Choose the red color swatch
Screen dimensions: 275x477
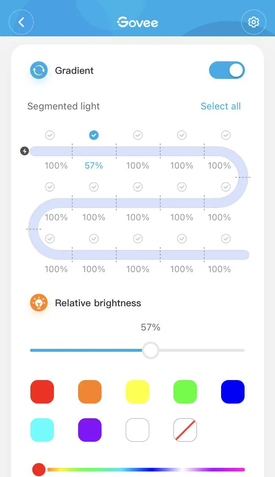tap(42, 392)
